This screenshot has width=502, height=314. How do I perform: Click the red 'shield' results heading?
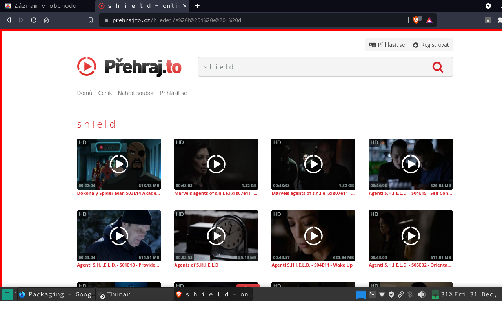(x=96, y=124)
